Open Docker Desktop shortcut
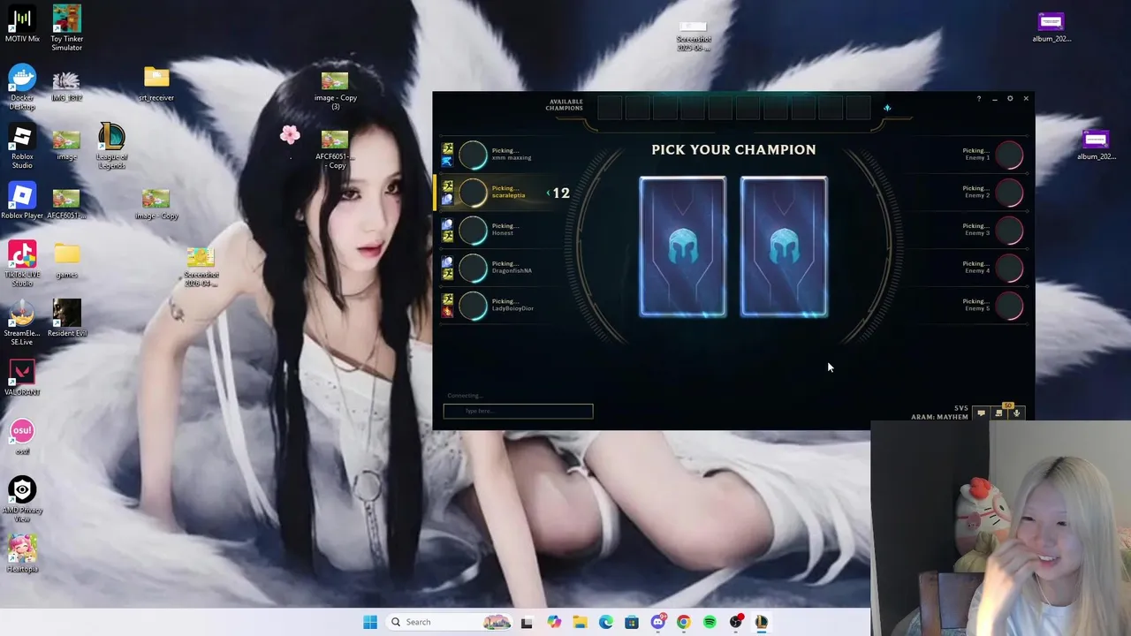Viewport: 1131px width, 636px height. (x=22, y=87)
